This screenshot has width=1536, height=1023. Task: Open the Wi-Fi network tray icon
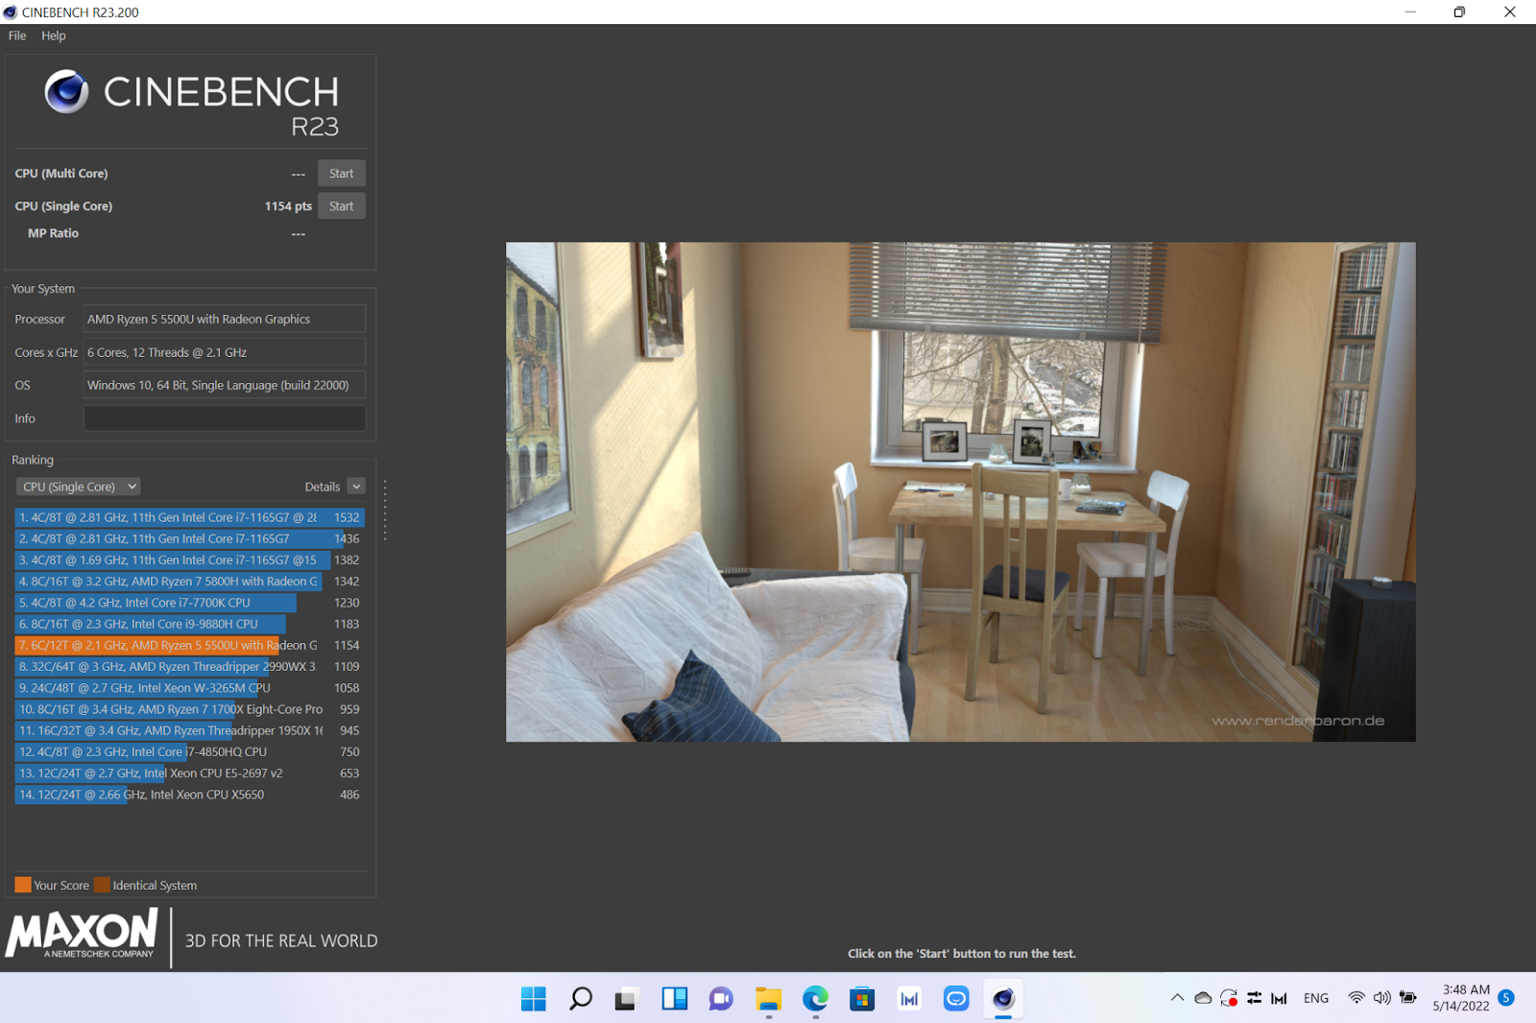click(1356, 998)
